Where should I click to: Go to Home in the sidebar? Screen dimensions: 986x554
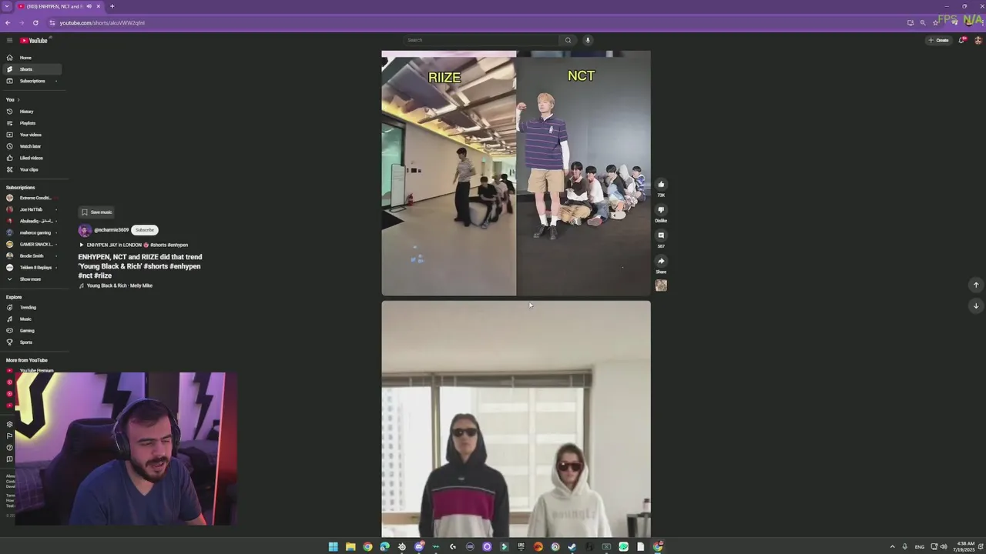(x=31, y=58)
